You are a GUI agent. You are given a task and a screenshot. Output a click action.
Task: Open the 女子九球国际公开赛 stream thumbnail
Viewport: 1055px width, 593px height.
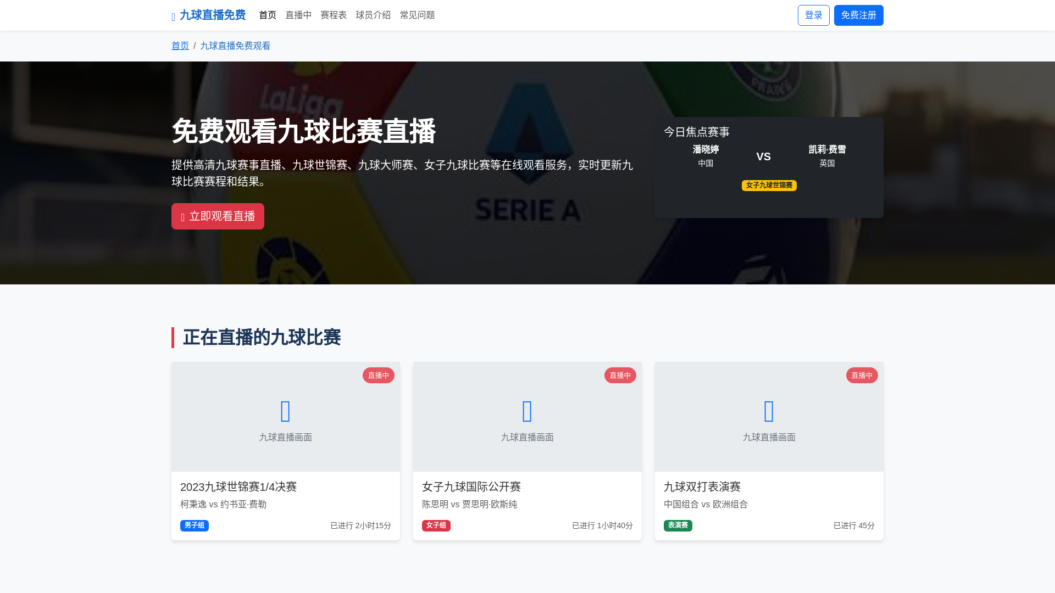527,417
